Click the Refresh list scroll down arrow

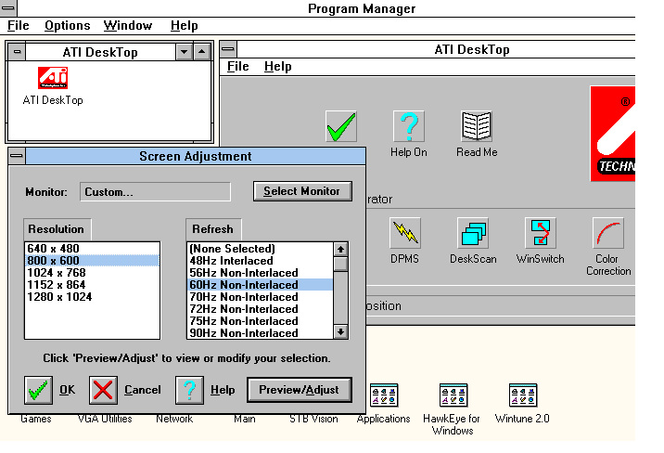pos(341,331)
